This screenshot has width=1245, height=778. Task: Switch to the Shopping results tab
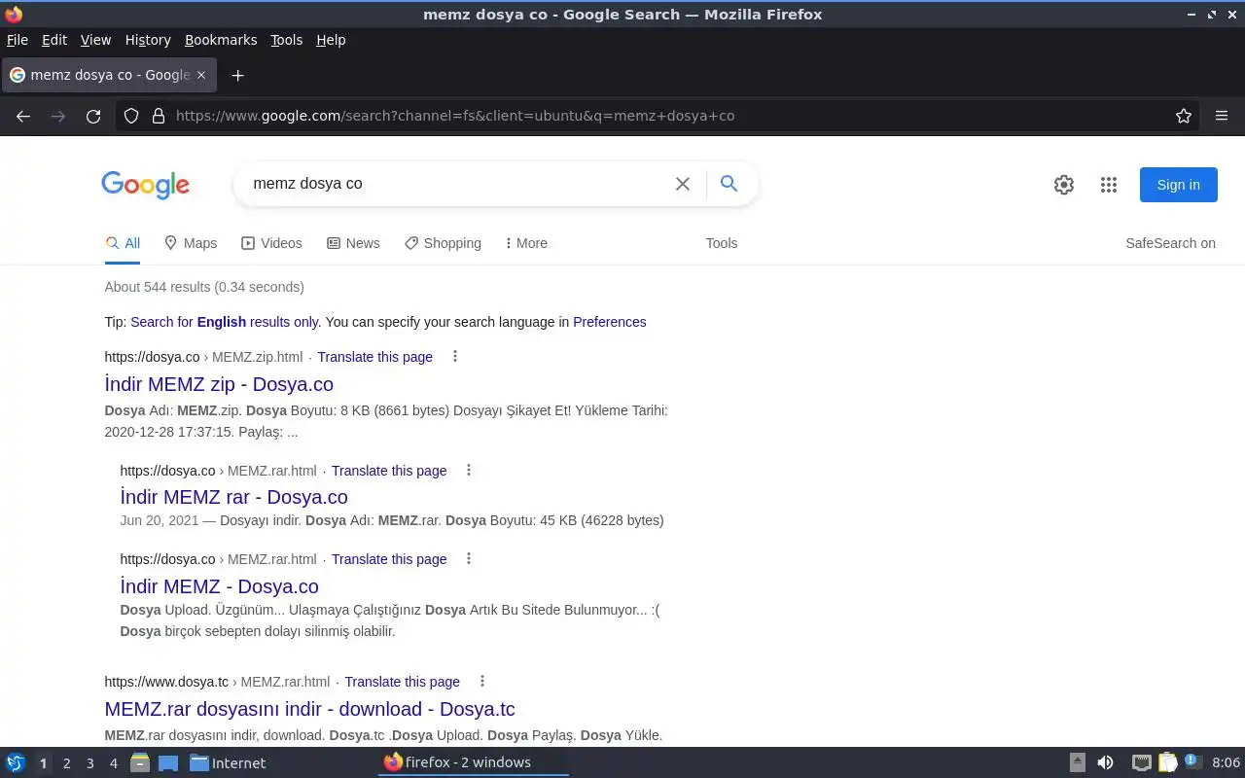click(443, 243)
